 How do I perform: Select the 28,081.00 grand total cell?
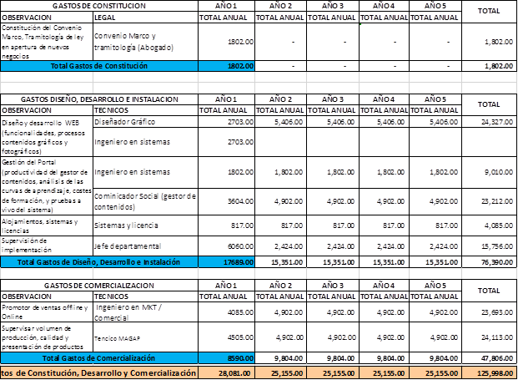click(224, 372)
